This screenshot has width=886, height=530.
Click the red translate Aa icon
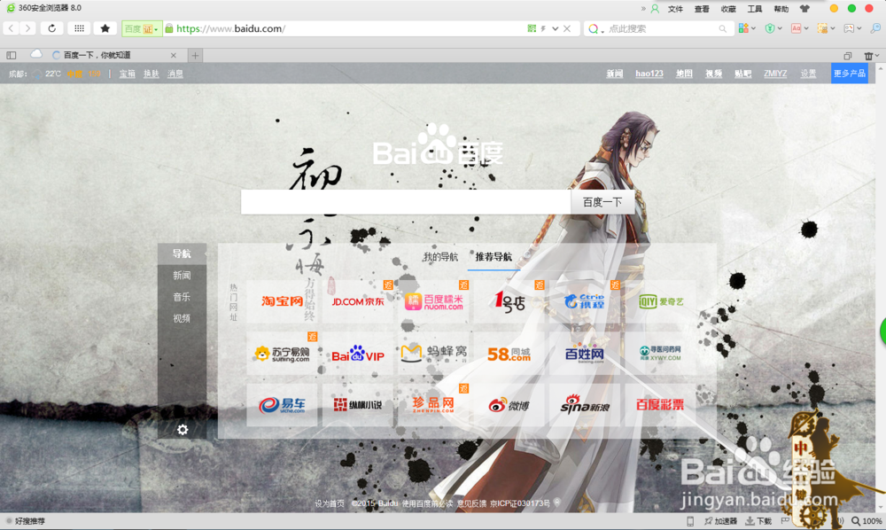click(797, 28)
